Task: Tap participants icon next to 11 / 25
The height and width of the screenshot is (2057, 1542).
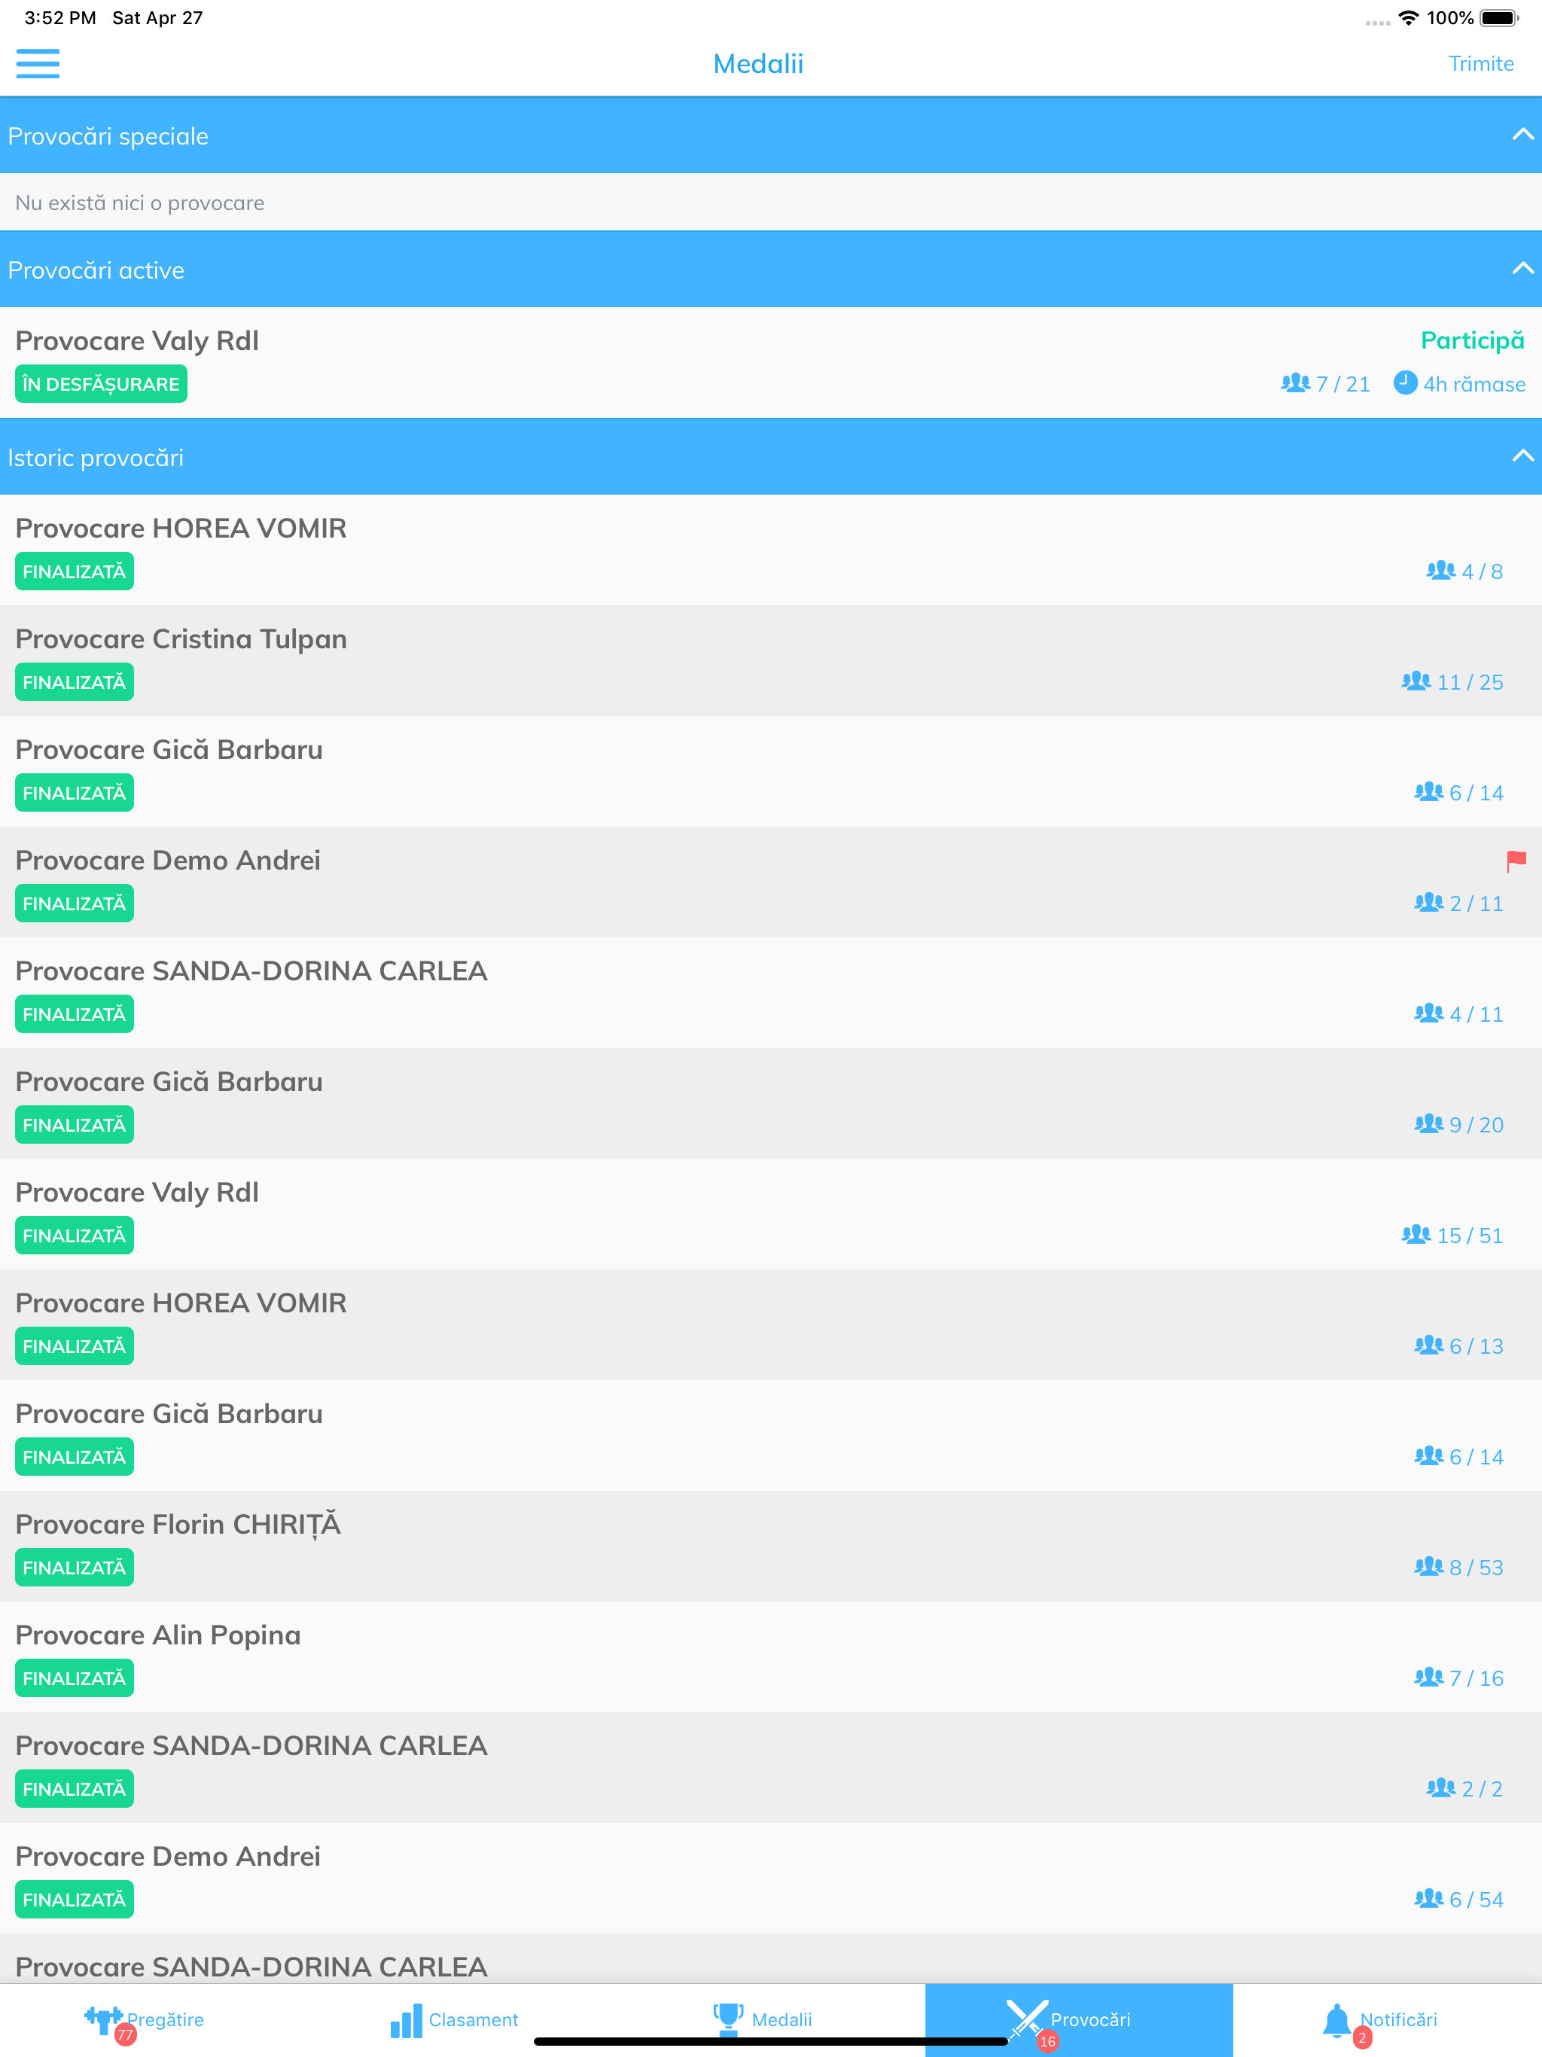Action: (x=1416, y=681)
